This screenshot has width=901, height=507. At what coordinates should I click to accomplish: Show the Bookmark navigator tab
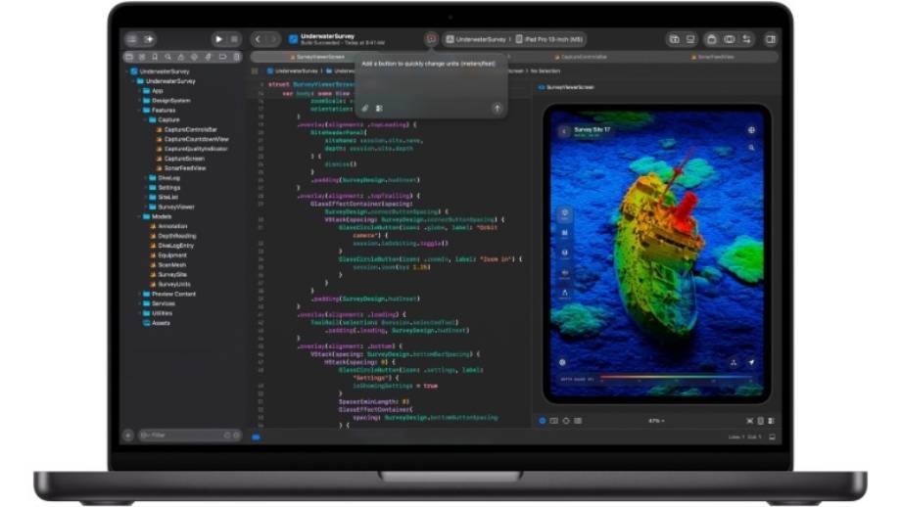155,57
